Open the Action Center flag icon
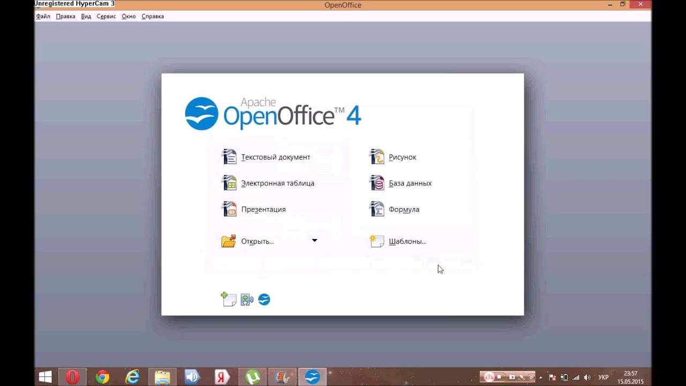This screenshot has width=686, height=386. (553, 377)
